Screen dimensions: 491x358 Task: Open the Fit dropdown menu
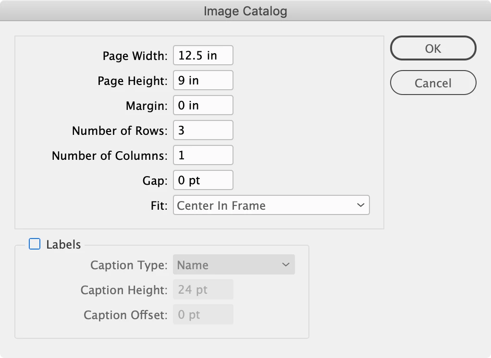click(270, 205)
